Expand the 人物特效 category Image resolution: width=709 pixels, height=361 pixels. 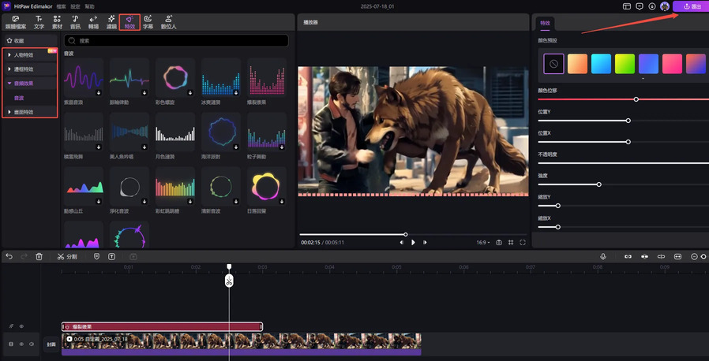coord(24,56)
